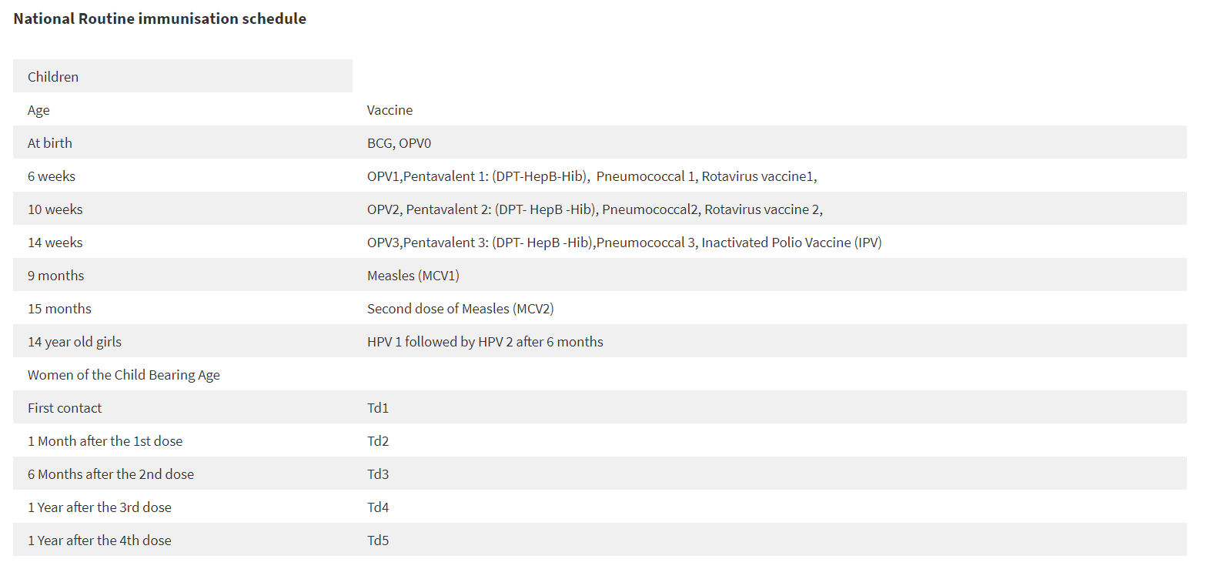Click the Inactivated Polio Vaccine (IPV) entry
1227x579 pixels.
pyautogui.click(x=791, y=243)
